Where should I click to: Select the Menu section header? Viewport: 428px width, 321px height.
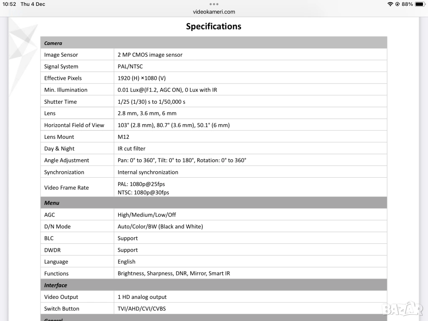click(52, 203)
